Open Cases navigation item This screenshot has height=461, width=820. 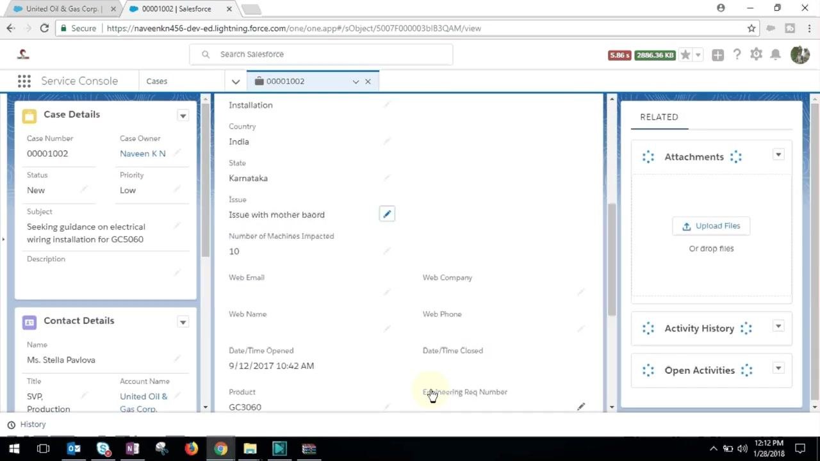pos(157,81)
